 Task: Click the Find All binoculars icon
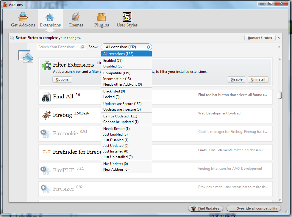(x=46, y=97)
